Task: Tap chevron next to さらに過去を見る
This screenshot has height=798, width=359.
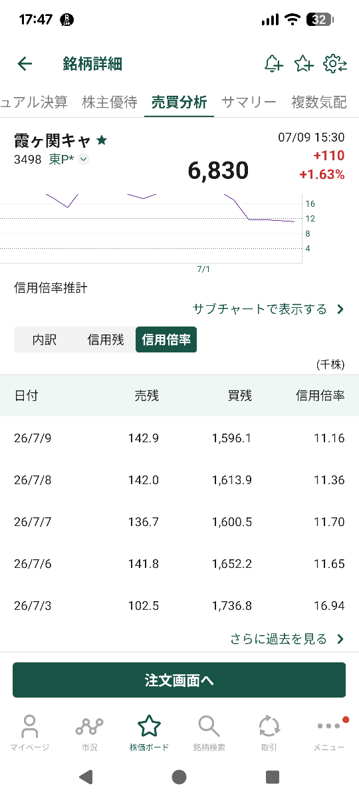Action: point(340,639)
